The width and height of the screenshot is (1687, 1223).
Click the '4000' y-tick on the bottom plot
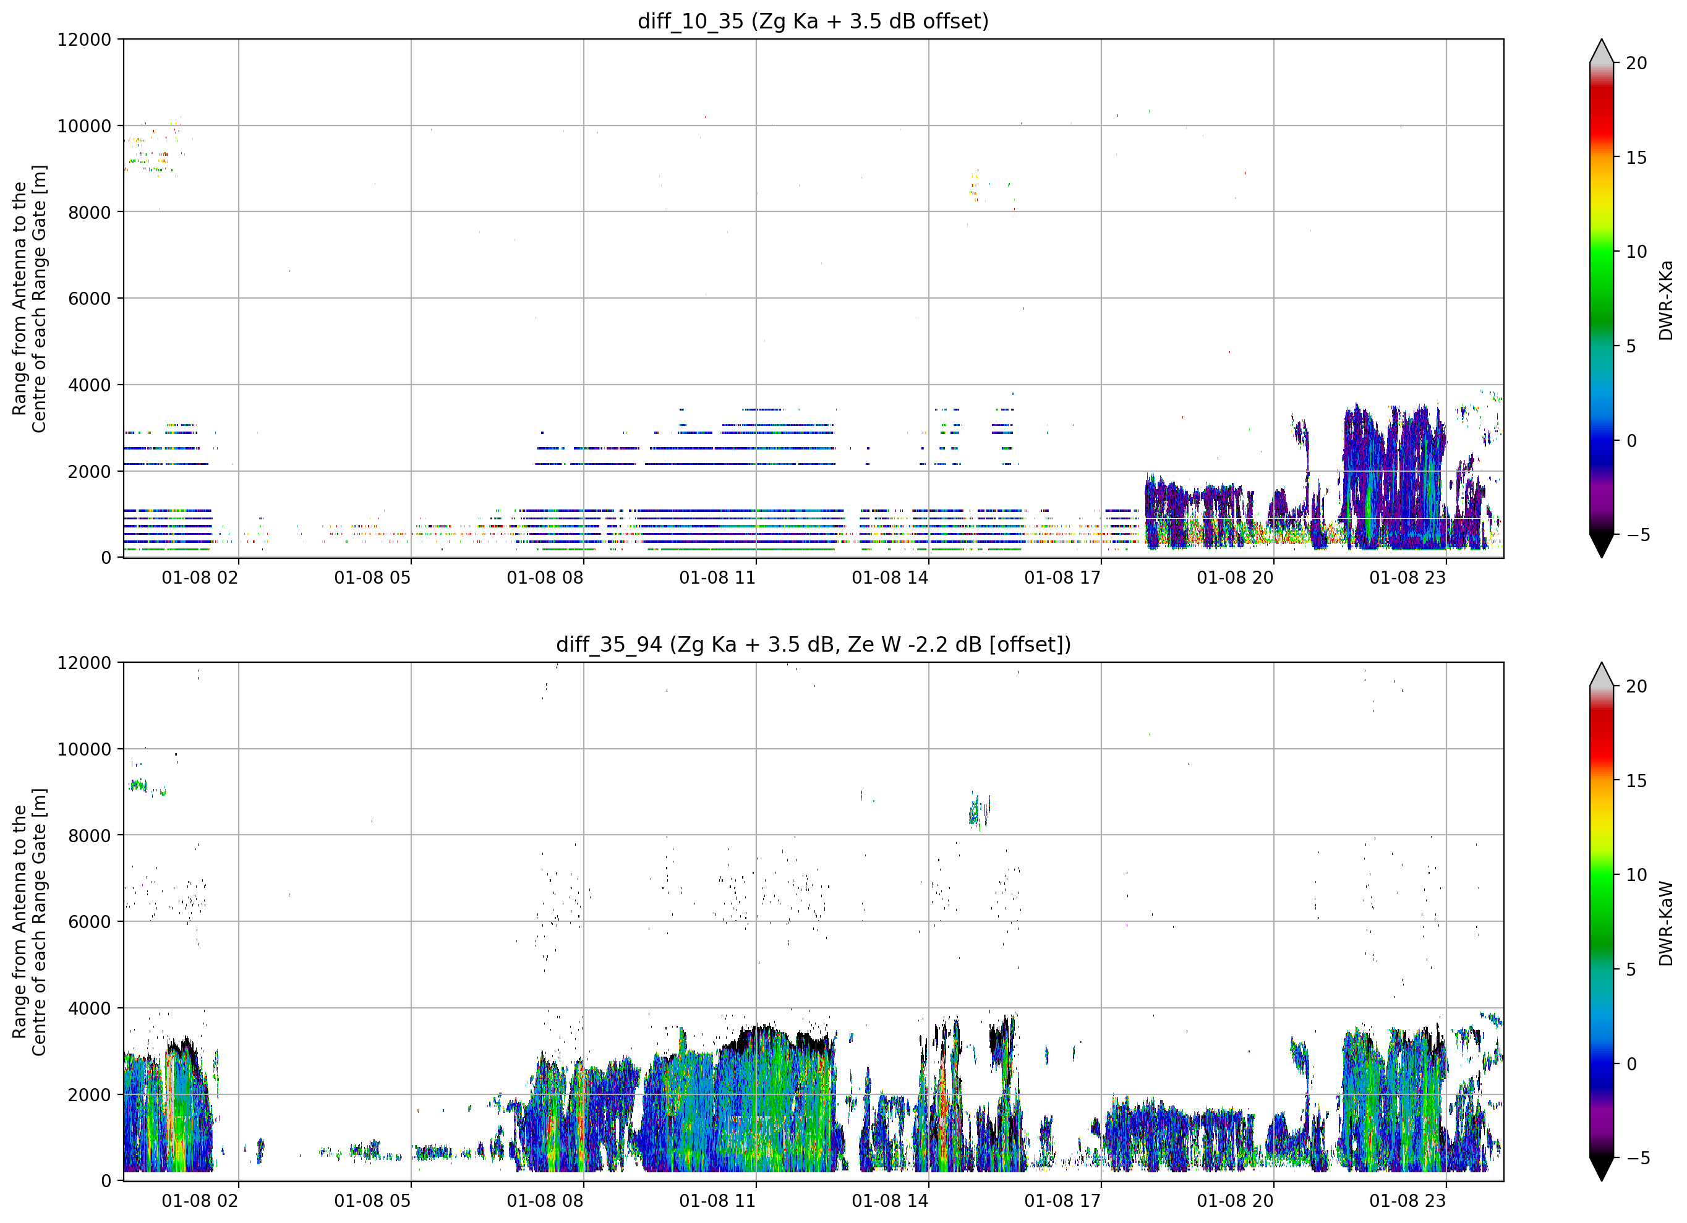point(89,1008)
